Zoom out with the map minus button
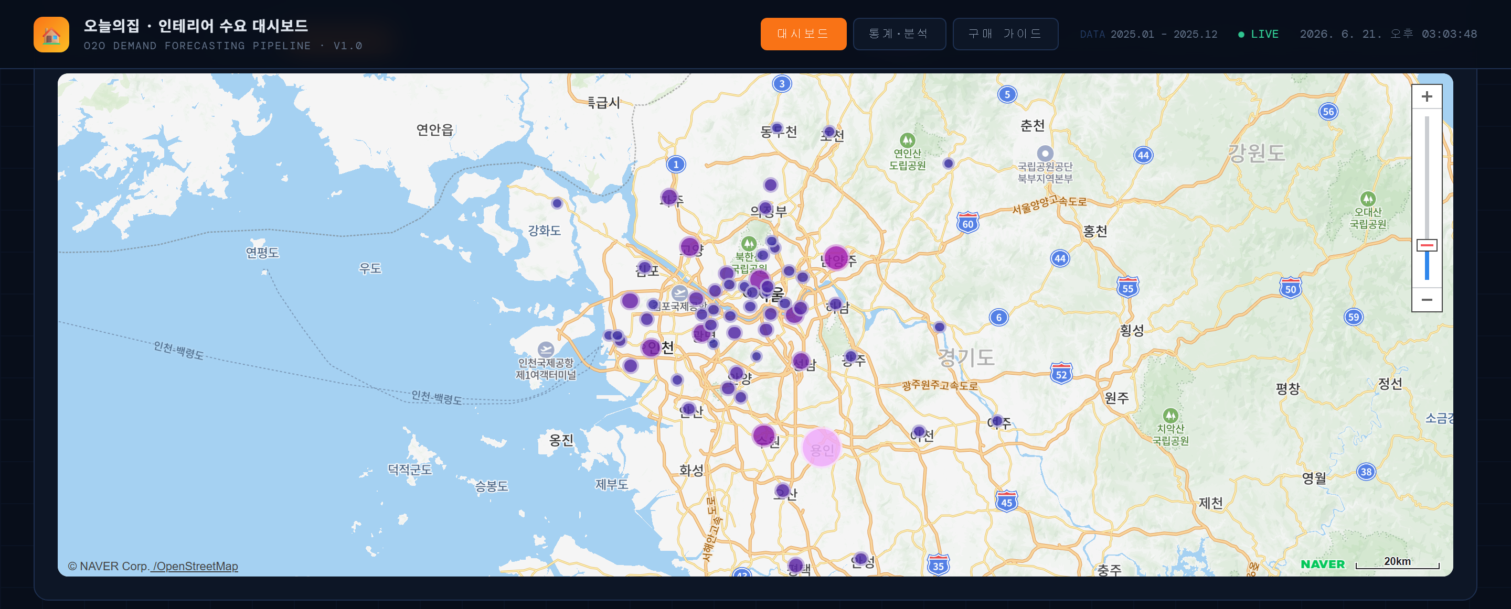The image size is (1511, 609). click(1427, 299)
